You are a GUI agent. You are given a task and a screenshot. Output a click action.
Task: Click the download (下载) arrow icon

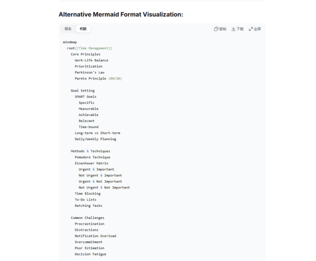click(x=233, y=29)
